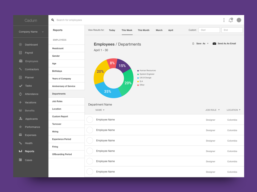The height and width of the screenshot is (192, 257).
Task: Click the Reports bar chart icon
Action: (20, 151)
